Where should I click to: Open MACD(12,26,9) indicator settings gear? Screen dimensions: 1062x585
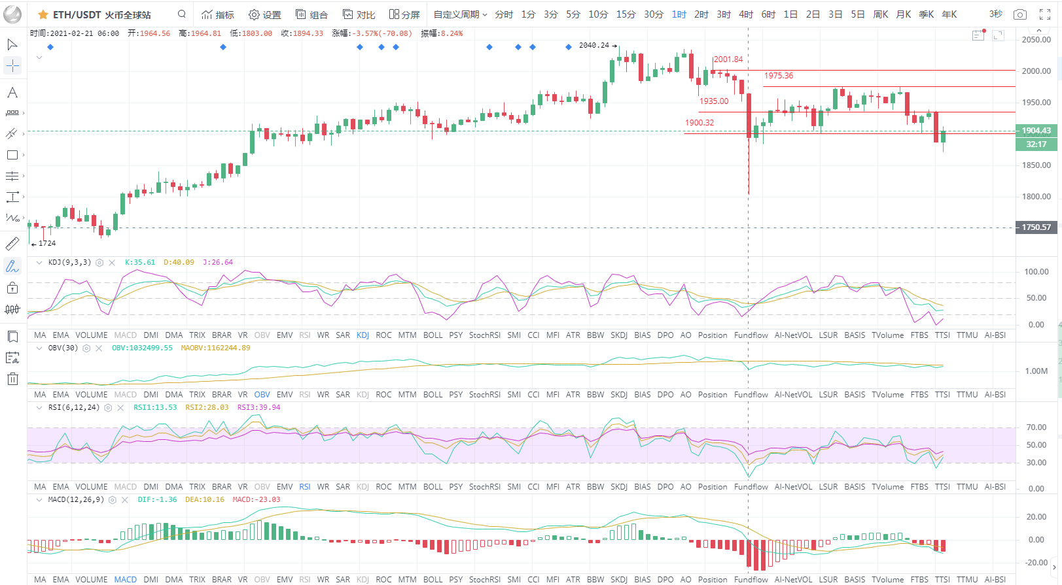pos(113,500)
